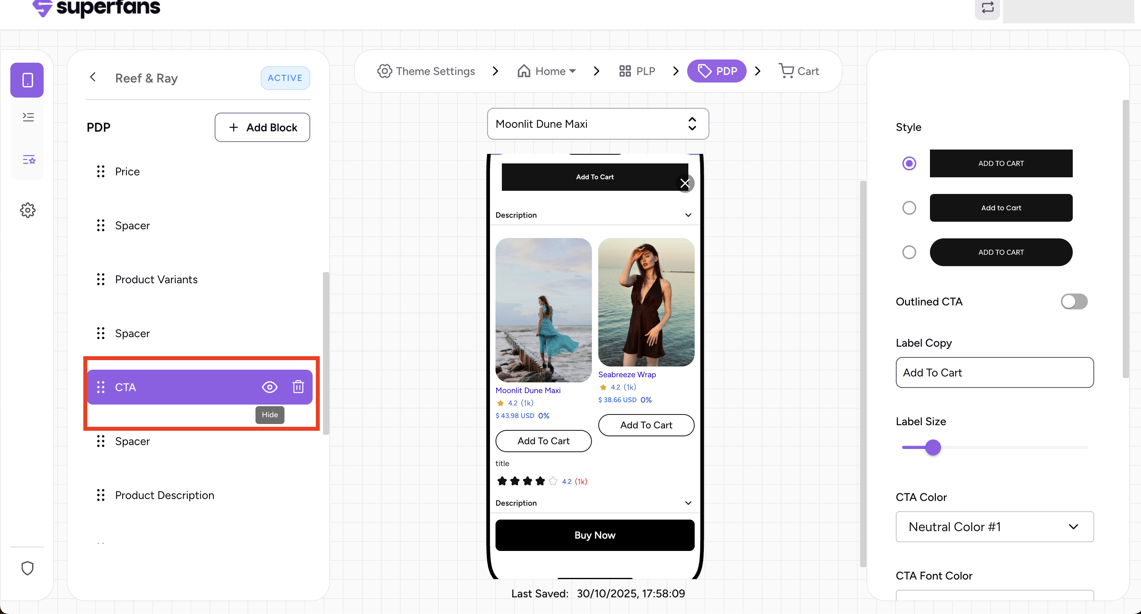The width and height of the screenshot is (1141, 614).
Task: Open the starred list icon in sidebar
Action: click(28, 159)
